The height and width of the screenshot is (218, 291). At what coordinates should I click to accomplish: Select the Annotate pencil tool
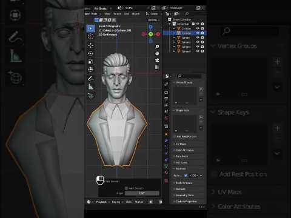pyautogui.click(x=91, y=78)
